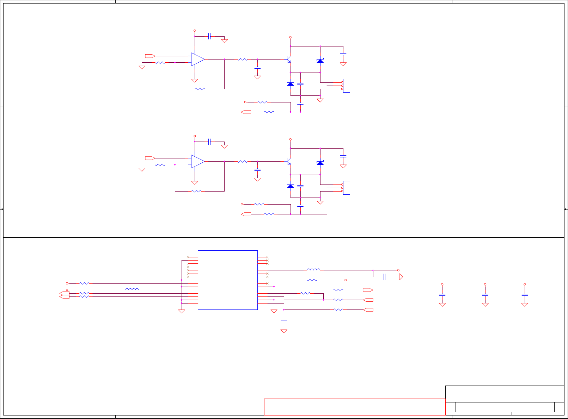This screenshot has height=419, width=568.
Task: Select the leftmost of three standalone decoupling capacitors
Action: tap(442, 295)
